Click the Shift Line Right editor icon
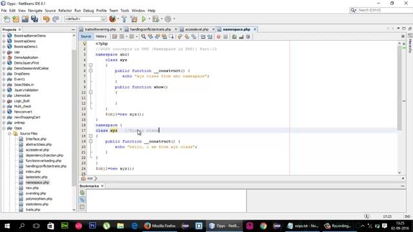413x232 pixels. tap(210, 37)
